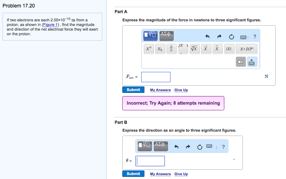286x179 pixels.
Task: Insert vector arrow over x symbol
Action: point(205,49)
